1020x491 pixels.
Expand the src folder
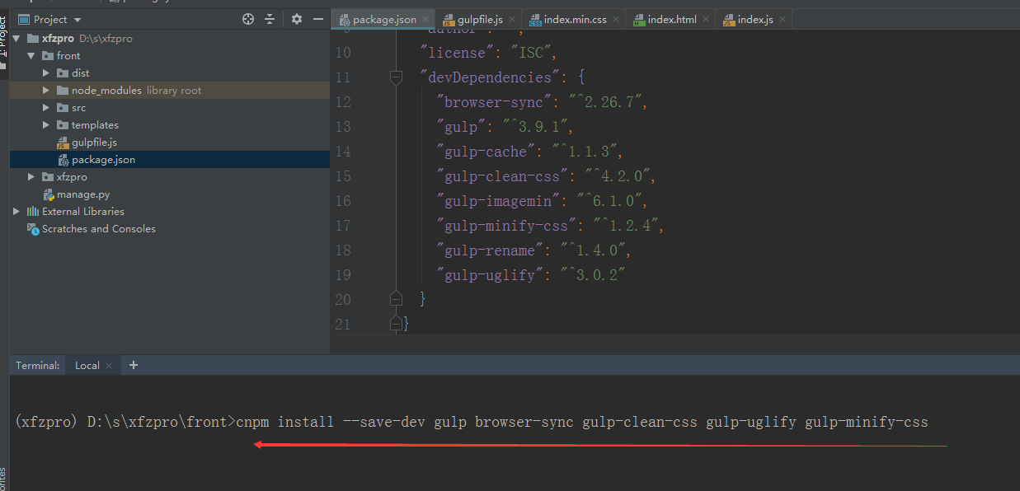[46, 108]
